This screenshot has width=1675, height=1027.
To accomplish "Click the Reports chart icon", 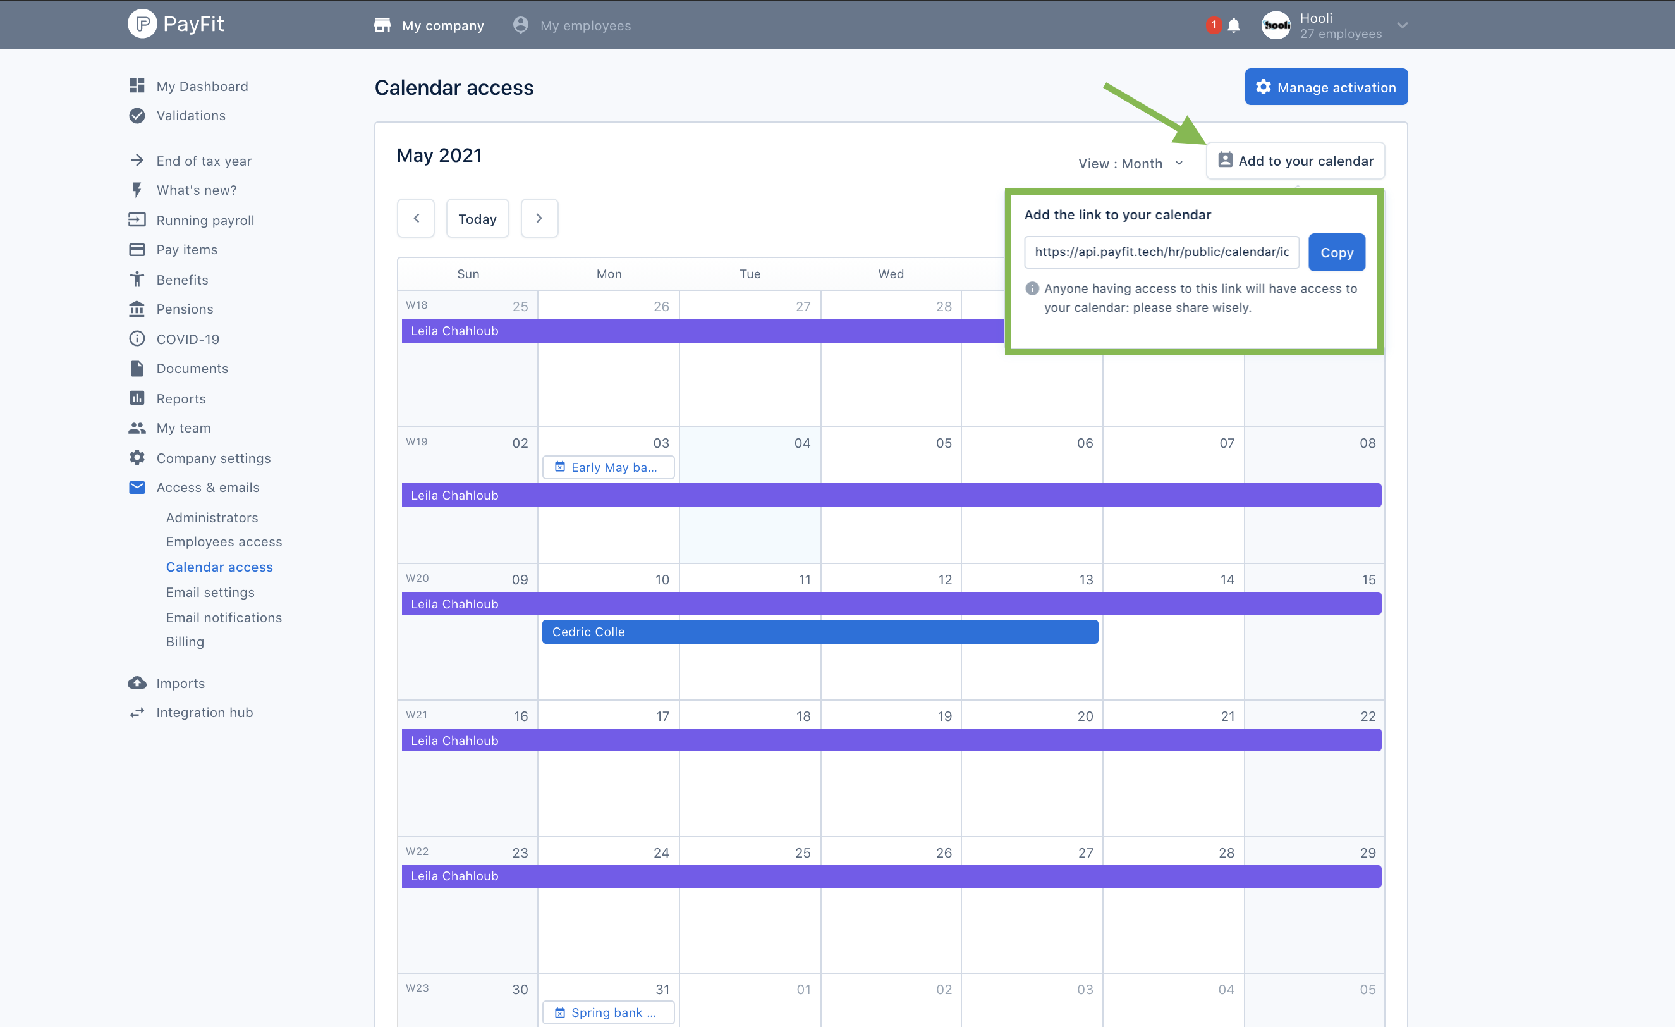I will point(137,398).
